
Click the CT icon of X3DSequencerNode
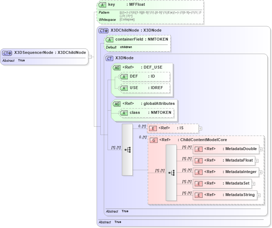(7, 53)
